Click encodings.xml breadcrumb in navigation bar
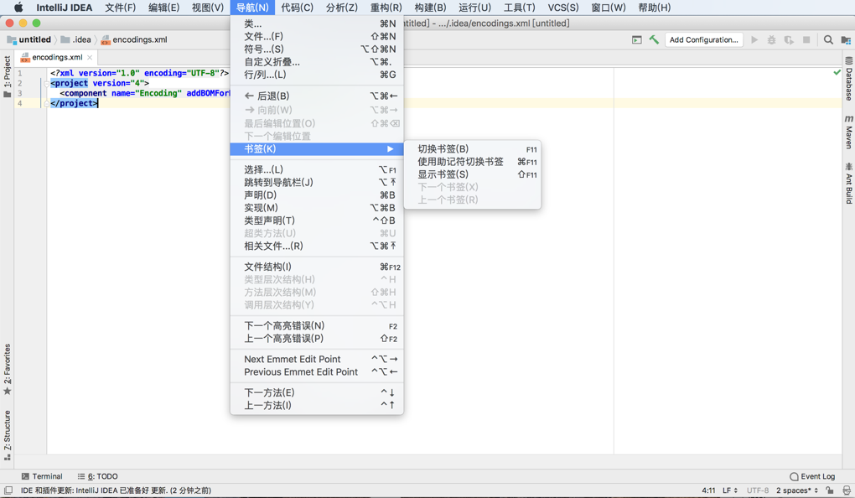 pos(134,39)
